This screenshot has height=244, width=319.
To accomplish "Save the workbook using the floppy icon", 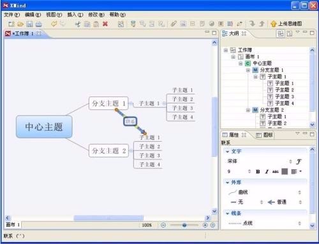I will click(29, 24).
